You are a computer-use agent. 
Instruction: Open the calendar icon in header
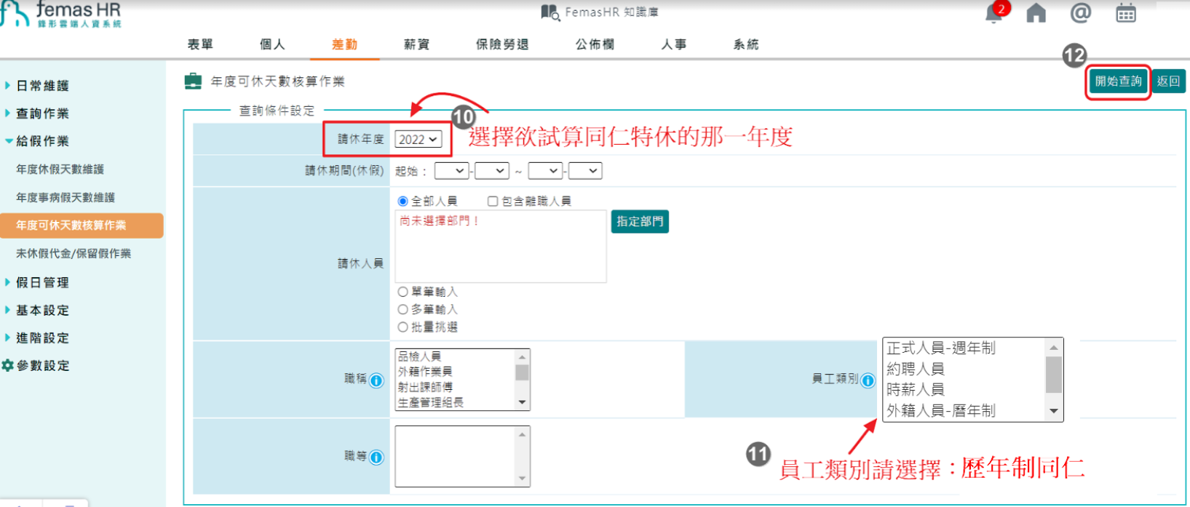pyautogui.click(x=1126, y=13)
